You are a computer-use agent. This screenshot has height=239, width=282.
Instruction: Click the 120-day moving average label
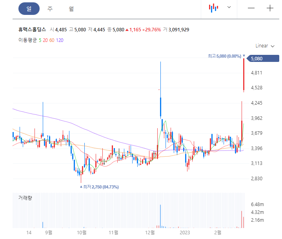[60, 40]
